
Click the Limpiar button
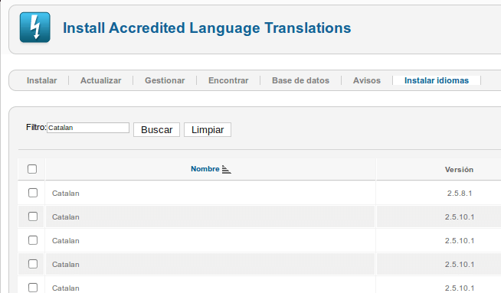click(208, 129)
